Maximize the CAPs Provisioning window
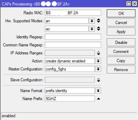This screenshot has height=120, width=138. click(129, 4)
